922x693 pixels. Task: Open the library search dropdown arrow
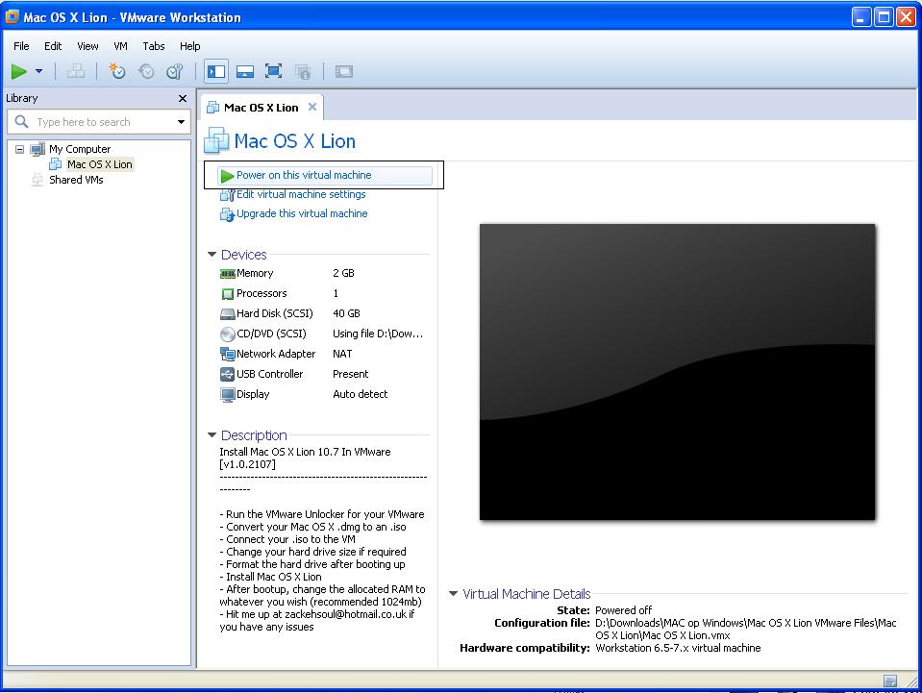(x=181, y=122)
